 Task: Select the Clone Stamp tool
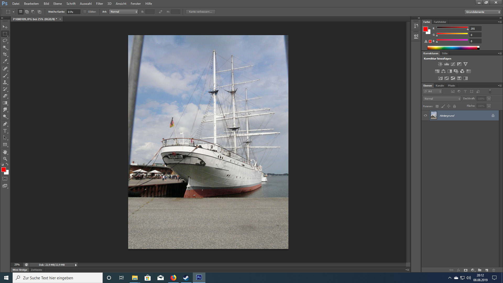(x=5, y=82)
